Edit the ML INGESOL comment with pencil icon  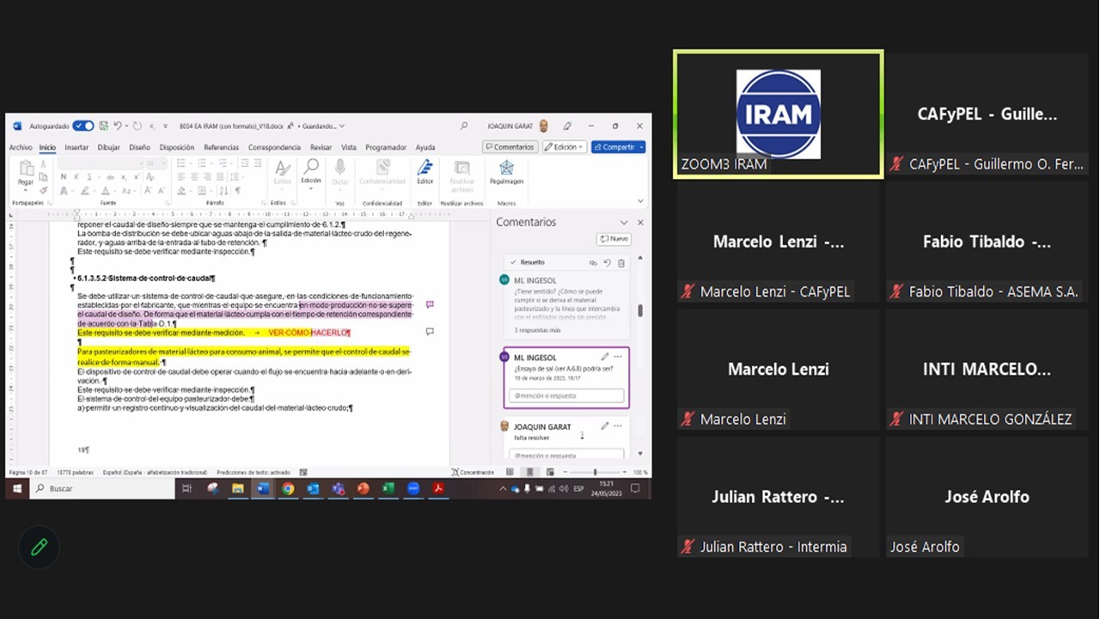[x=604, y=356]
